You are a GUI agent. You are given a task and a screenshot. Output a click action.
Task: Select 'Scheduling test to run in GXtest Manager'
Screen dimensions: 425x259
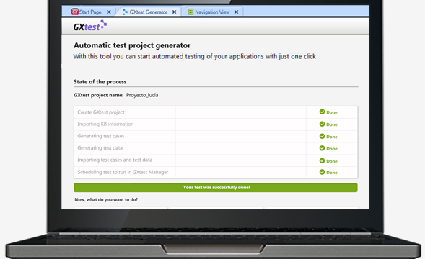click(123, 172)
